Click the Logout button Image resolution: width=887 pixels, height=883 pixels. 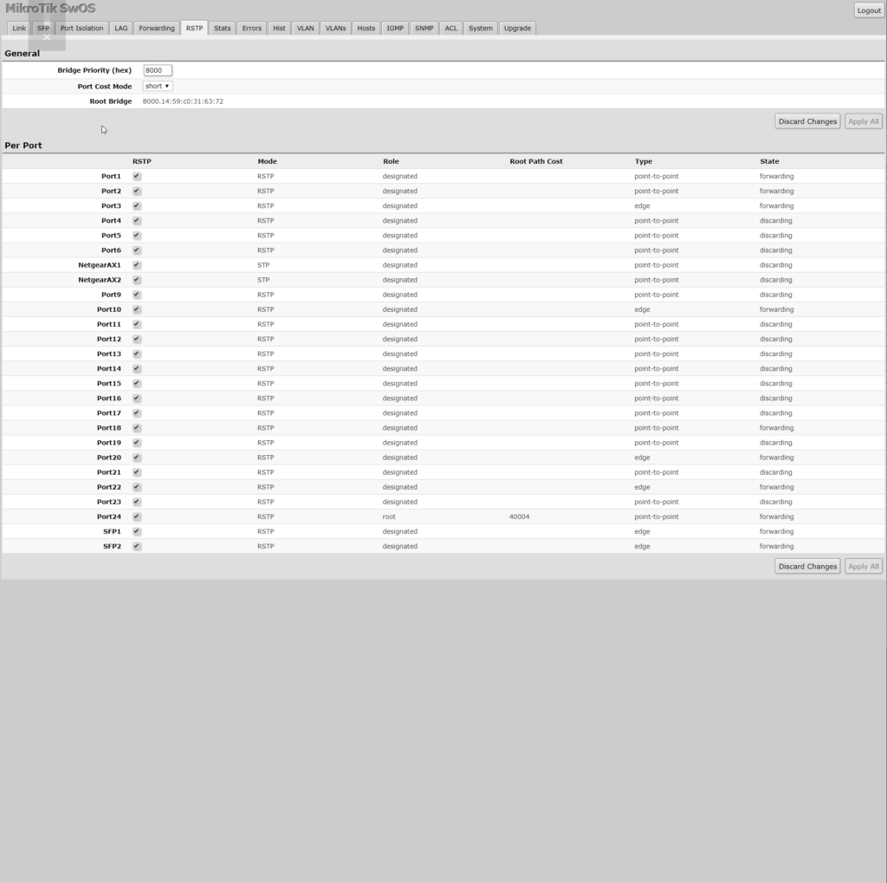click(x=868, y=10)
